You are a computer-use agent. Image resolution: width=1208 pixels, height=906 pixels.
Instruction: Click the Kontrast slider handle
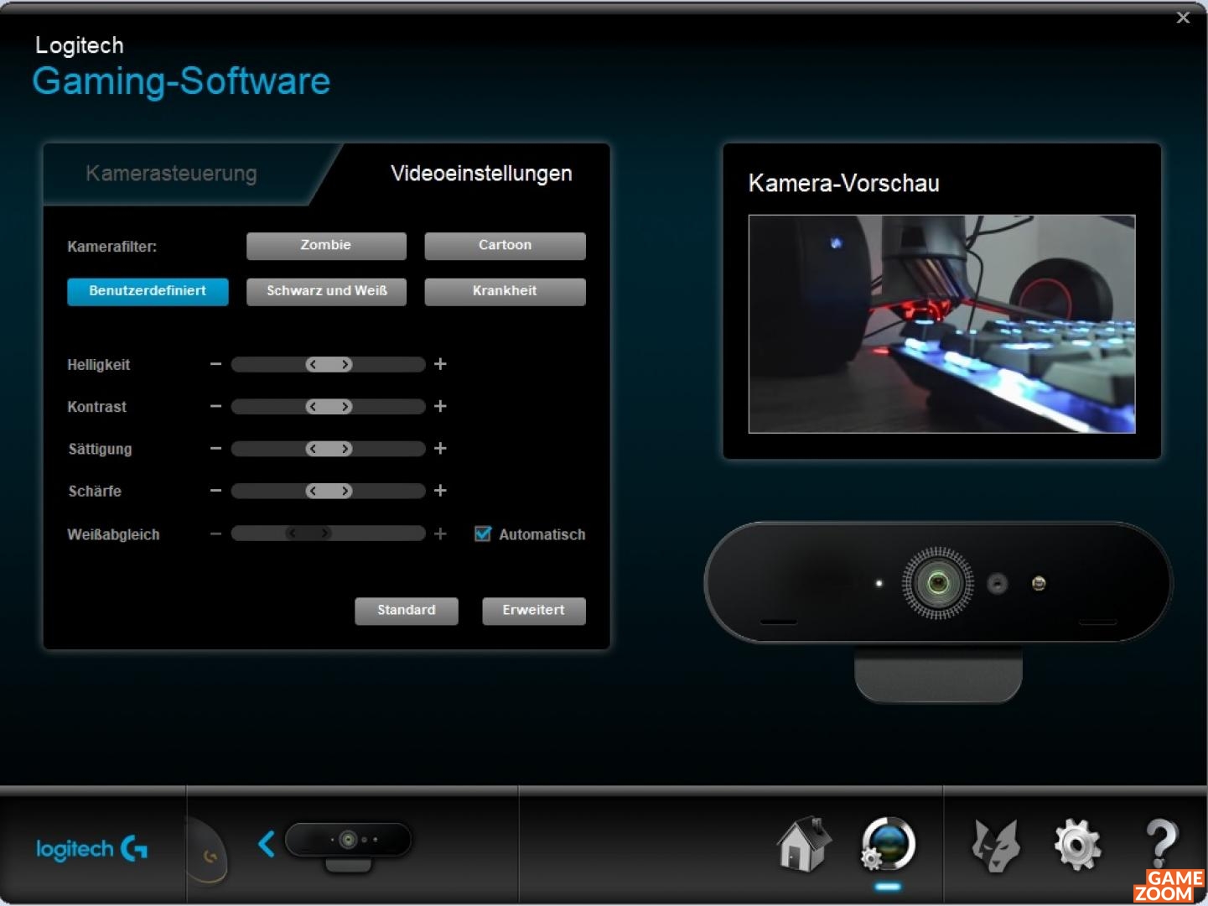pos(329,407)
